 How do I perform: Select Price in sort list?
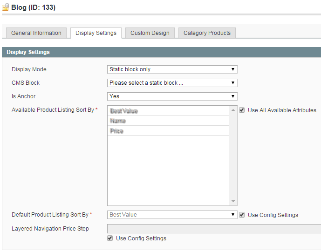(x=168, y=130)
